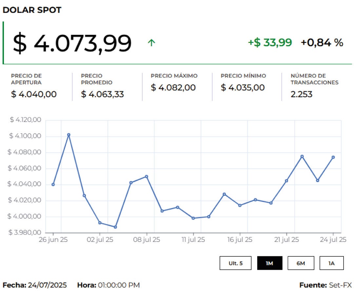Click the highest peak data point on chart
This screenshot has height=295, width=354.
click(x=69, y=135)
